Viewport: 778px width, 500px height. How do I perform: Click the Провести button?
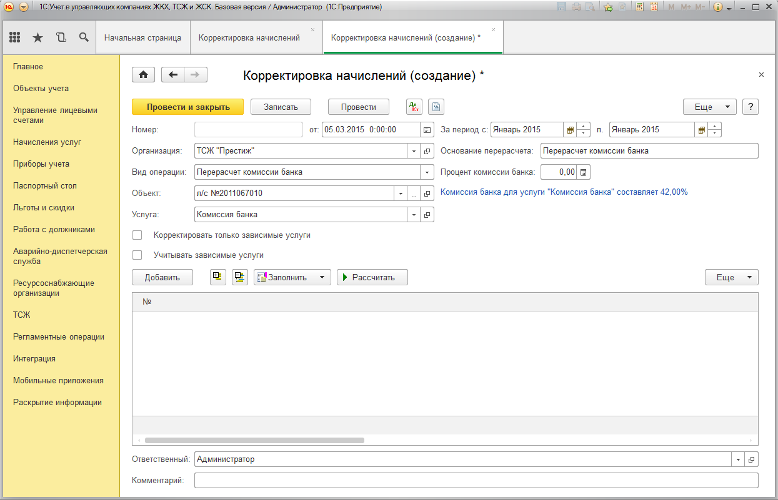point(359,107)
